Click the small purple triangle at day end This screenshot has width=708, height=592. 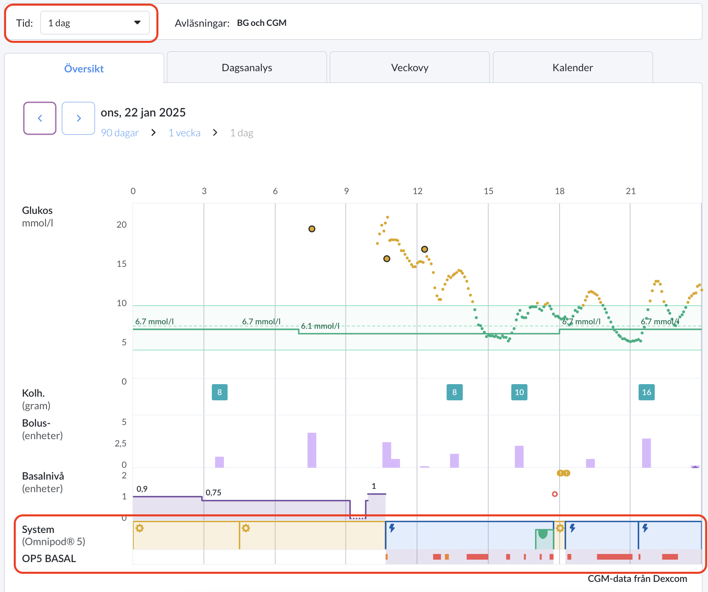[x=695, y=467]
